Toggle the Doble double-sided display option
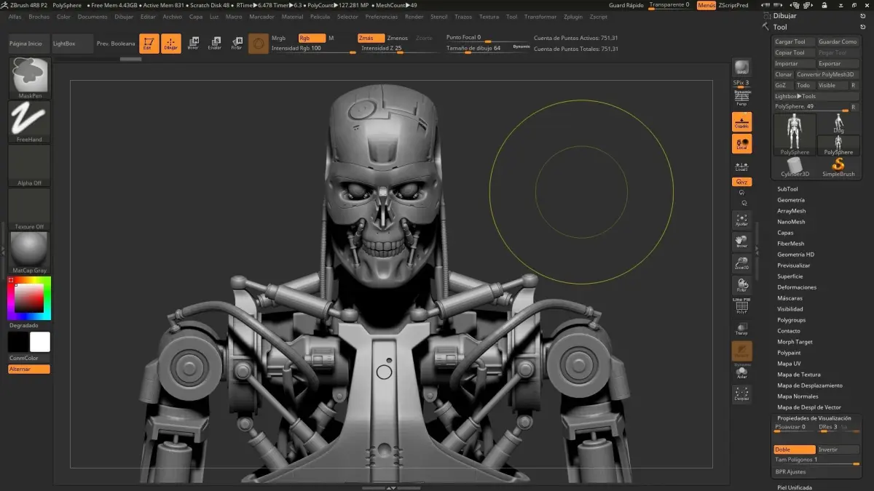 click(x=793, y=450)
